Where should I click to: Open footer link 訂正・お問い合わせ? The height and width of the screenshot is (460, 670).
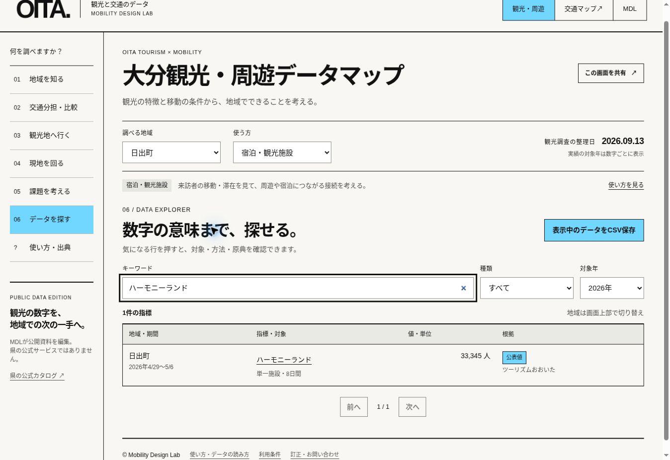click(315, 455)
